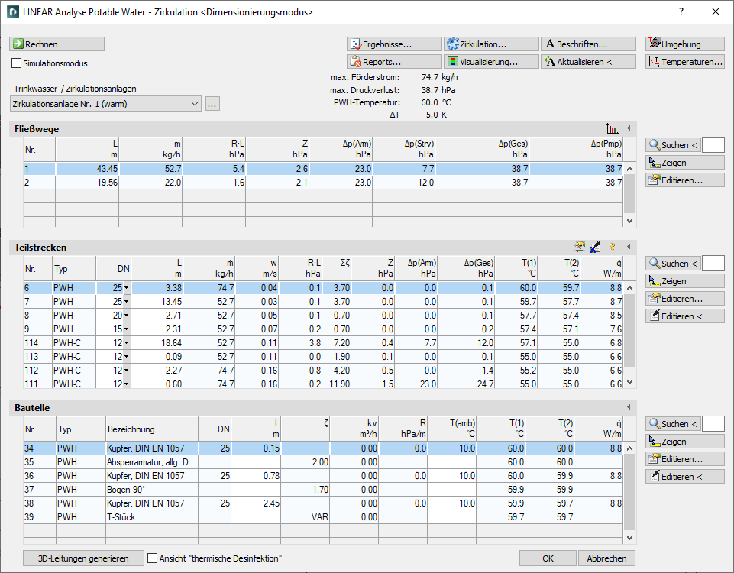
Task: Click Editieren < in the Teilstrecken section
Action: coord(685,316)
